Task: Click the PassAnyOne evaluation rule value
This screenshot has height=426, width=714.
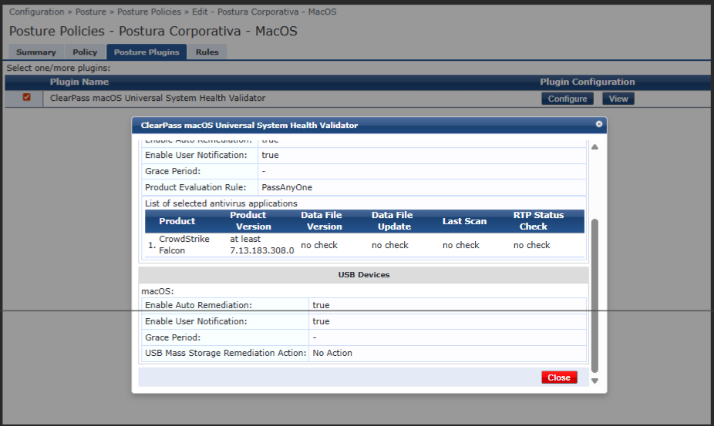Action: (x=287, y=187)
